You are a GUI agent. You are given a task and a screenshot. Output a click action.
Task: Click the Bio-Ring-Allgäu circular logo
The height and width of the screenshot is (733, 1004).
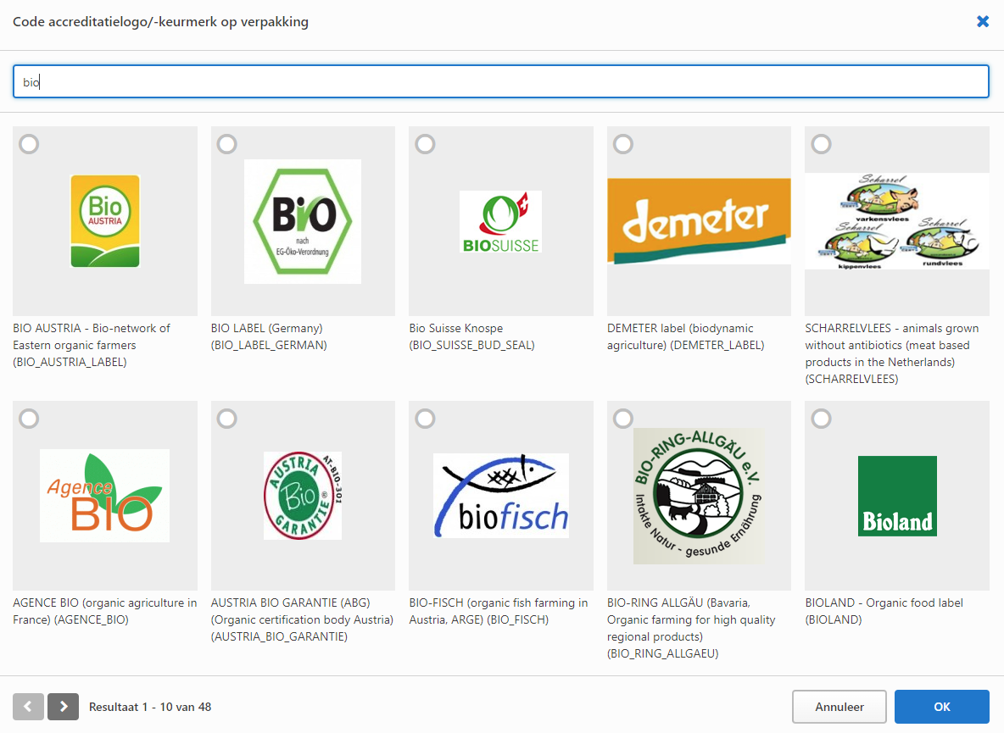pos(699,496)
